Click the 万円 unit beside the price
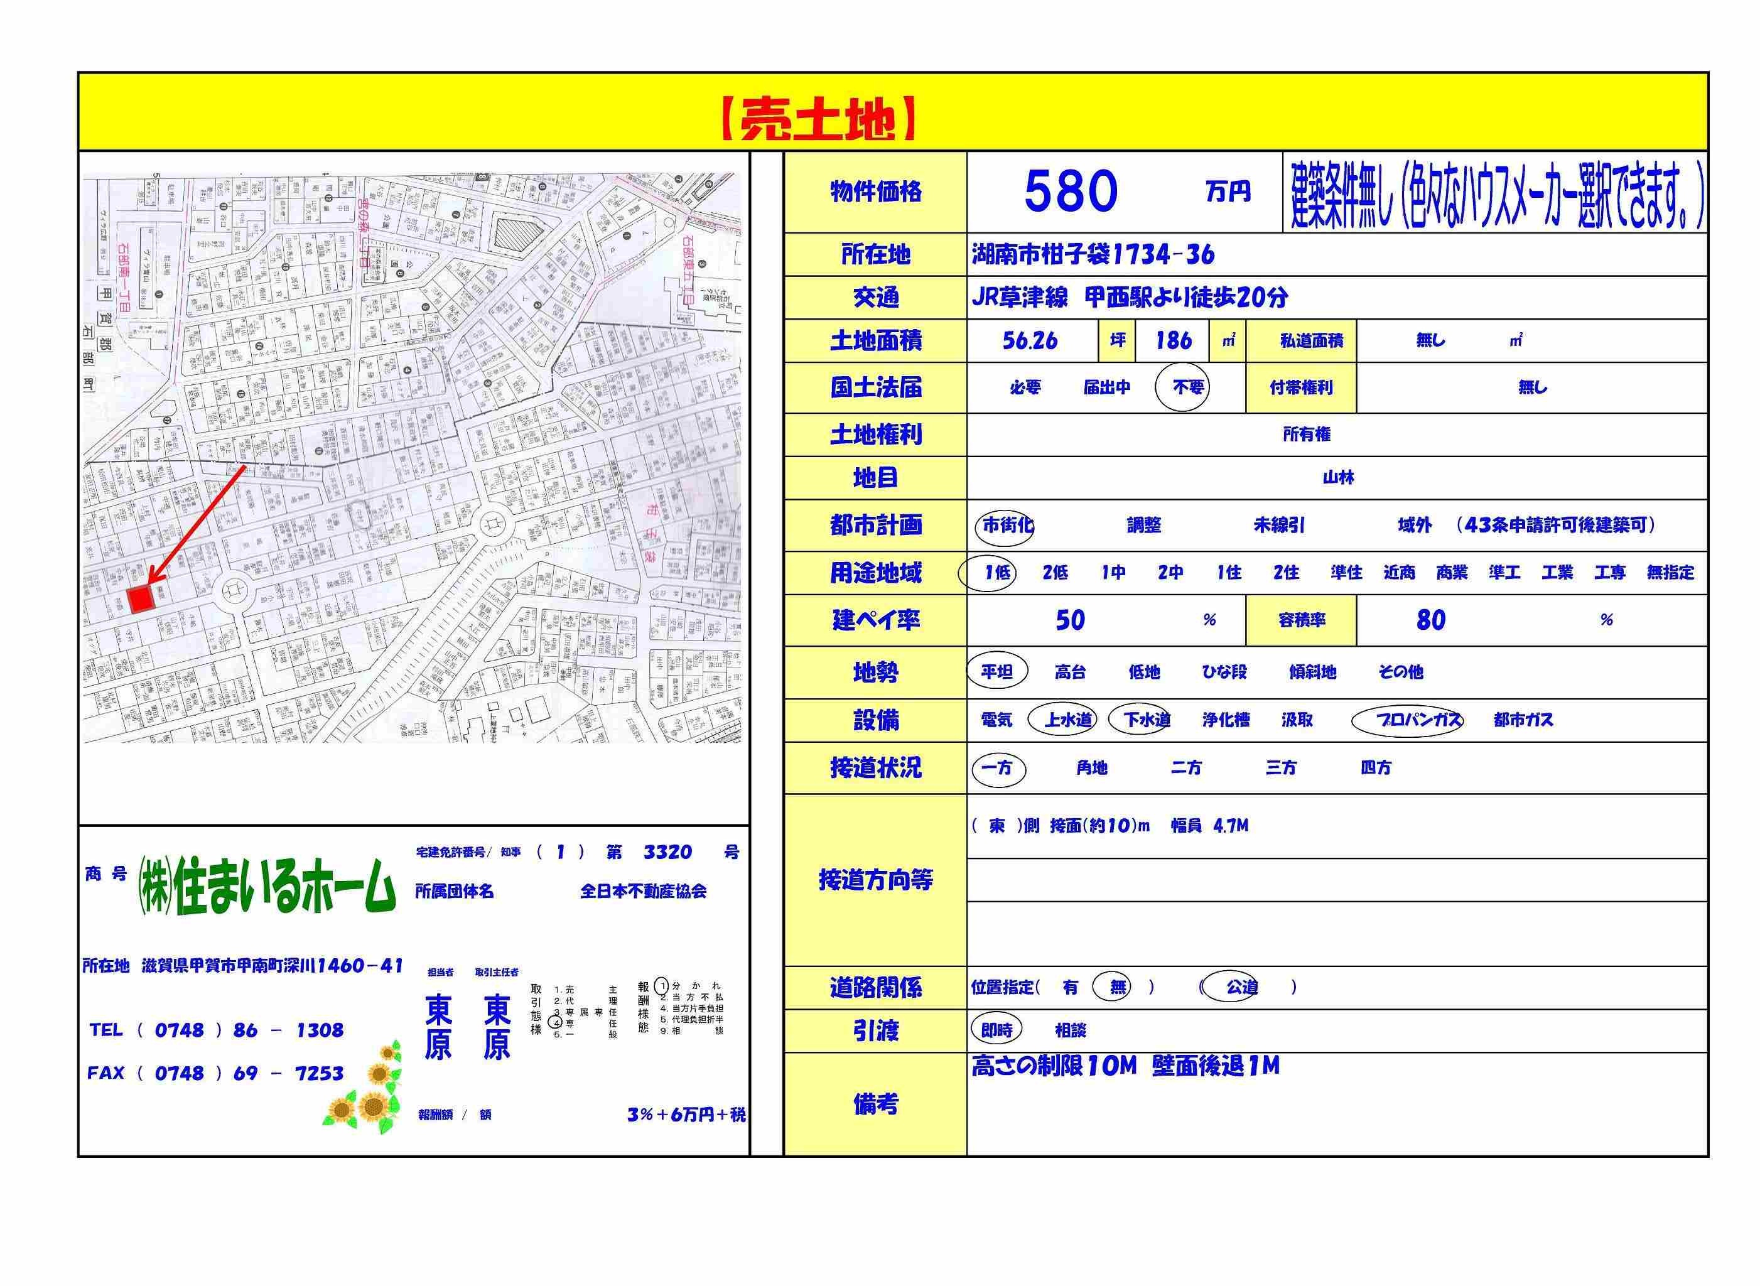1760x1286 pixels. (1228, 192)
